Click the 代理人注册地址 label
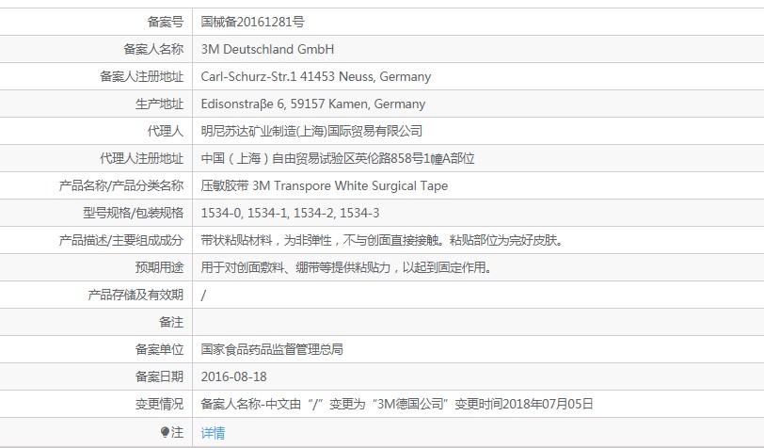764x448 pixels. pos(141,158)
